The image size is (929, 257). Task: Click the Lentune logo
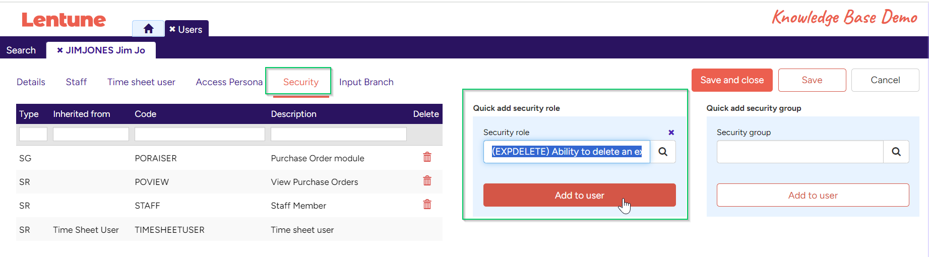click(x=64, y=20)
